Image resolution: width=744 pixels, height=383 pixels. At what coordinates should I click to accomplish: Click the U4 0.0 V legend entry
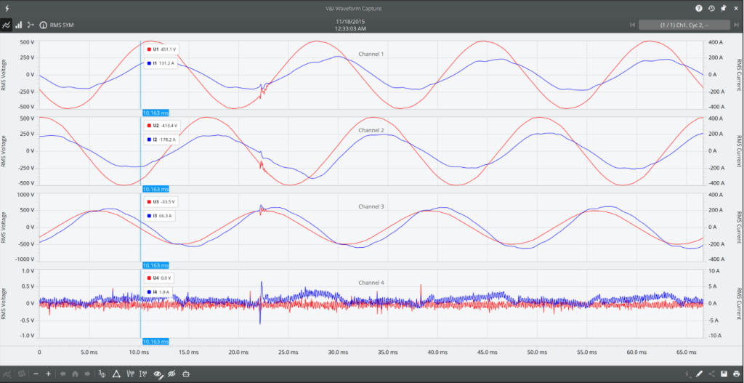pyautogui.click(x=159, y=278)
